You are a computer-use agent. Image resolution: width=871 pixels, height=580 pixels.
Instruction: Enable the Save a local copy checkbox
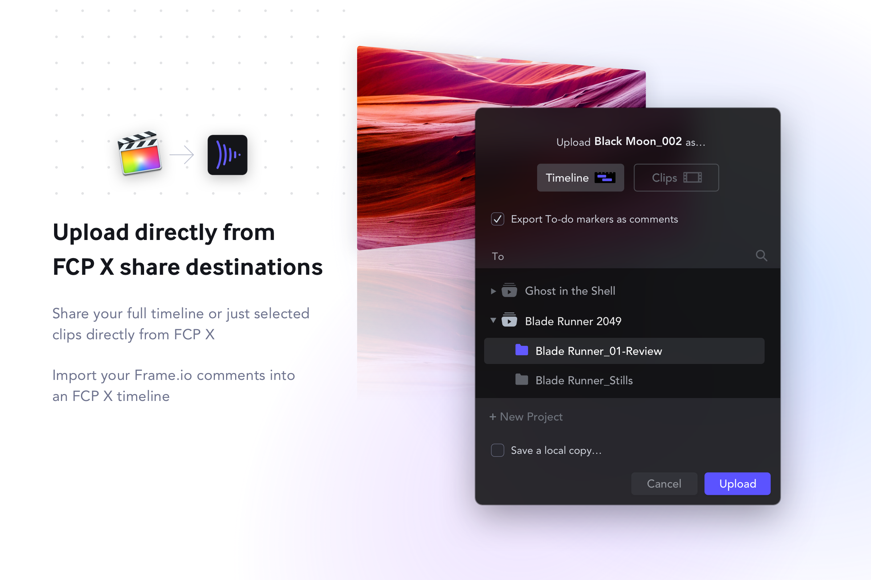pos(497,450)
